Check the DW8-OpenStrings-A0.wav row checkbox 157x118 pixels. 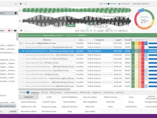[x=21, y=67]
